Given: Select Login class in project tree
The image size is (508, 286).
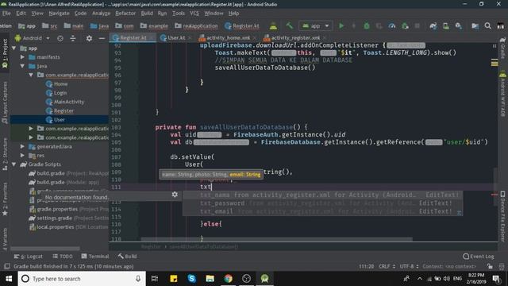Looking at the screenshot, I should pos(60,93).
